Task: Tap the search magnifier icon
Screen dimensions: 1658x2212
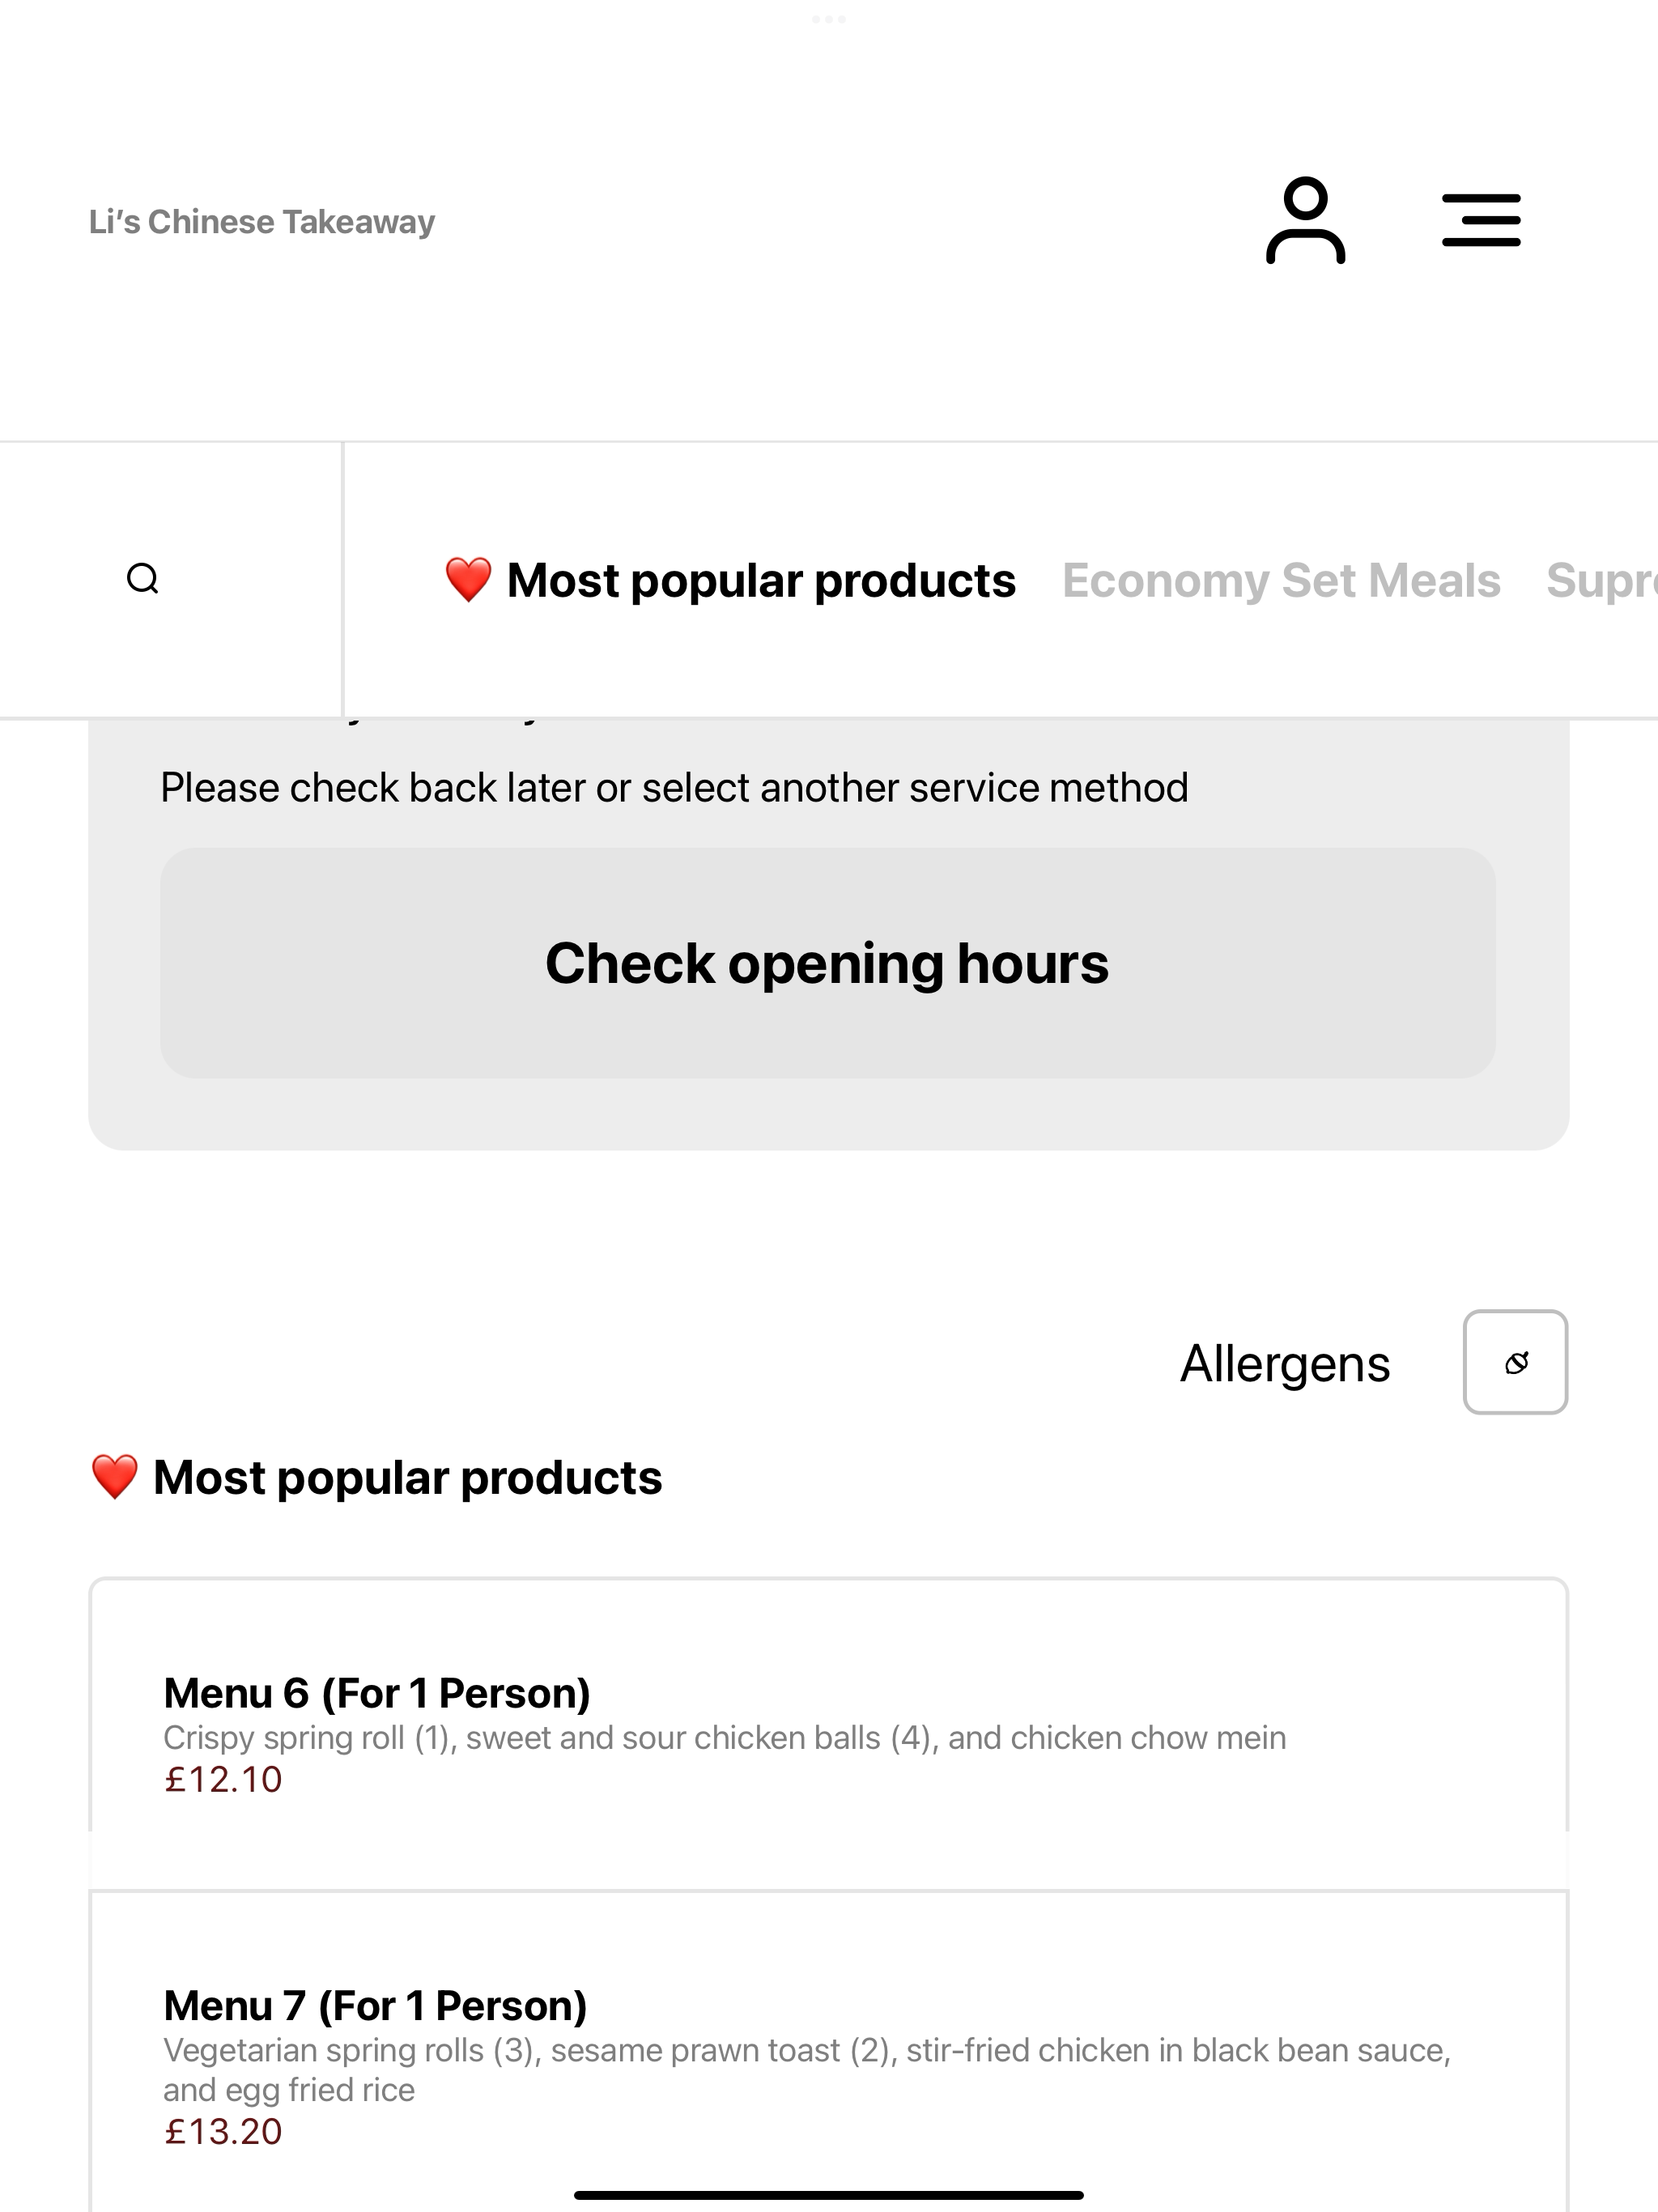Action: click(143, 579)
